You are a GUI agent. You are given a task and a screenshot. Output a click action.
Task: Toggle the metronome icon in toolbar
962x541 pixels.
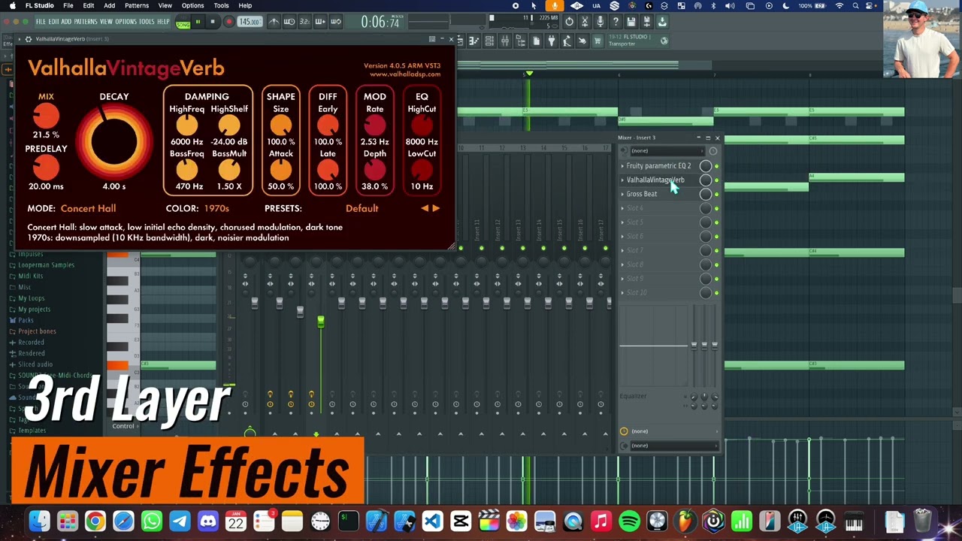coord(274,22)
